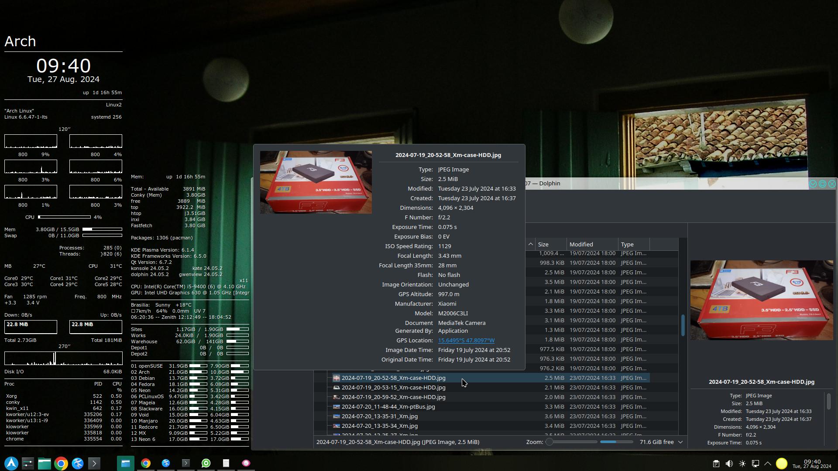This screenshot has width=838, height=471.
Task: Open the Arch application launcher
Action: click(x=11, y=463)
